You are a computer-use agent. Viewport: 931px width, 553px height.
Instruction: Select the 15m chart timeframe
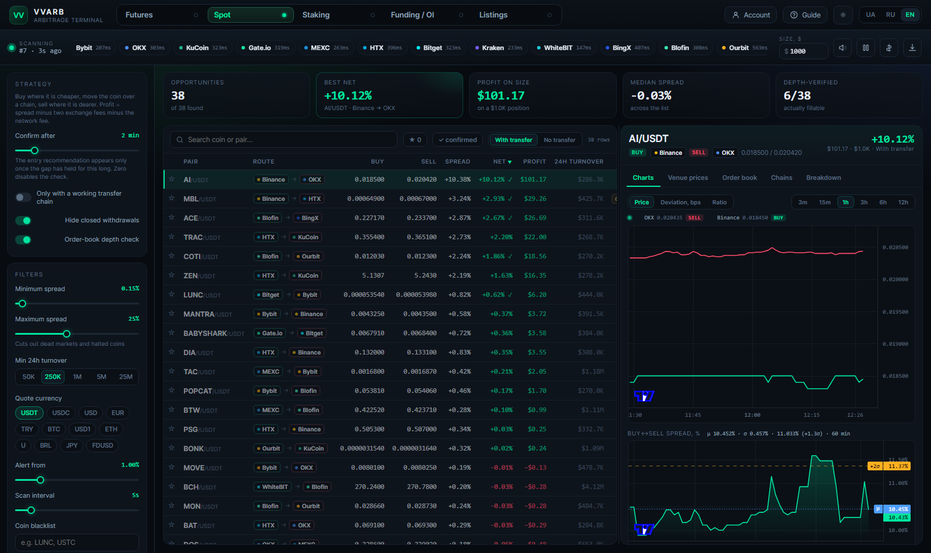click(825, 203)
